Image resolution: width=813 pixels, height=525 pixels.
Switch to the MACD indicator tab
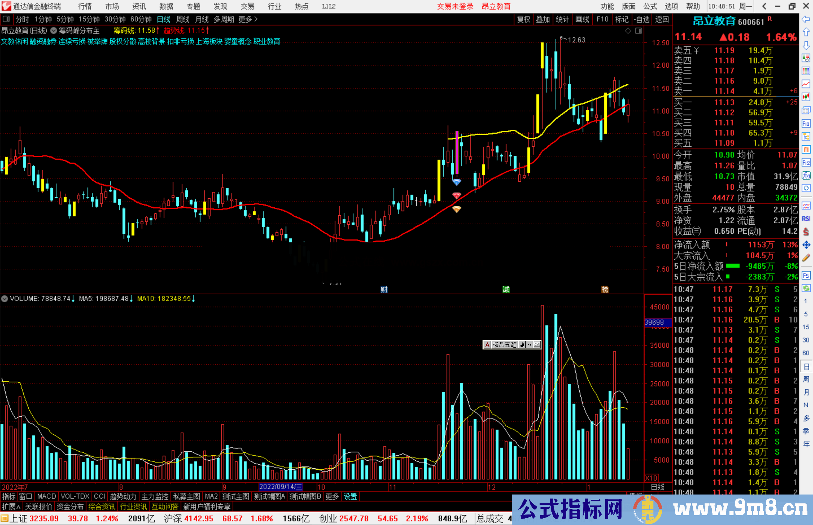47,496
